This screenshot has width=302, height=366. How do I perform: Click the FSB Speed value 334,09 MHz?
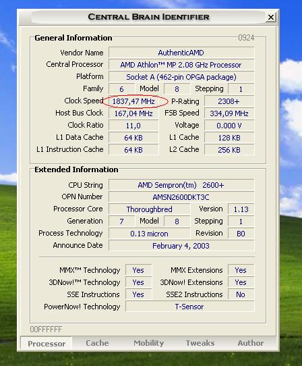click(229, 113)
